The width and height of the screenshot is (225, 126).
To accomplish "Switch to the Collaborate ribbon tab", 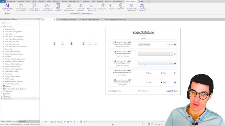I will [85, 1].
